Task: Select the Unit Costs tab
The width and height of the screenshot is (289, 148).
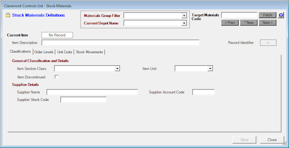Action: tap(65, 52)
